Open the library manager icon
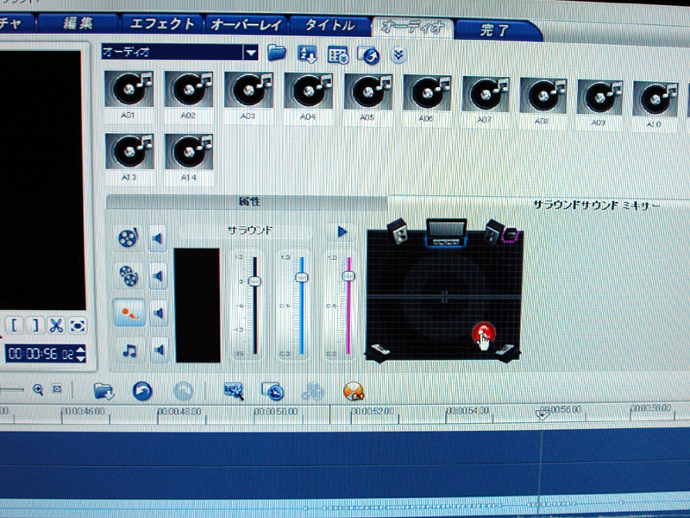Screen dimensions: 690x518 pyautogui.click(x=338, y=55)
